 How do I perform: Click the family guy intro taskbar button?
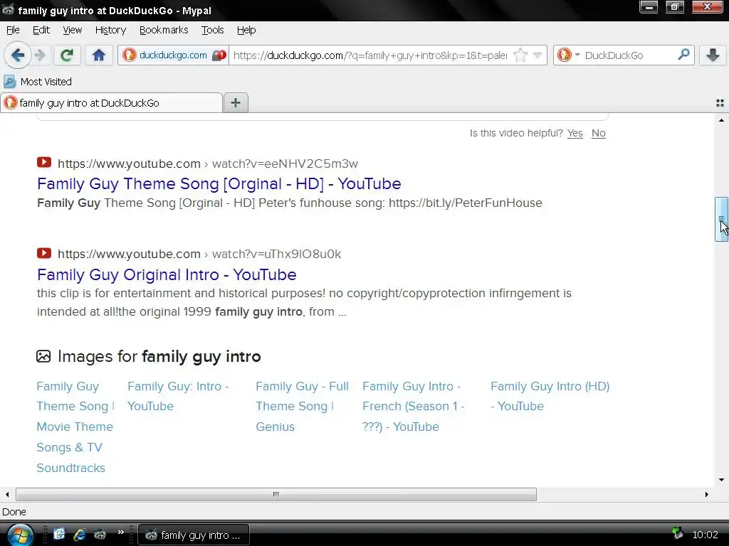click(x=194, y=535)
